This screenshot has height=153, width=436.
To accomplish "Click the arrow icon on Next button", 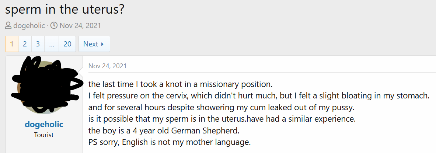I will pos(102,44).
